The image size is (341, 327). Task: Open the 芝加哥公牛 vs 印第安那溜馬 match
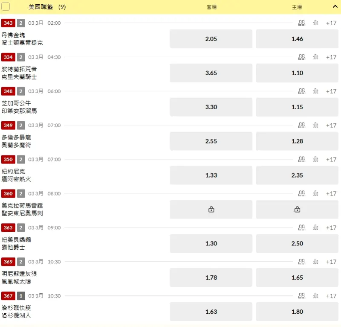coord(19,107)
